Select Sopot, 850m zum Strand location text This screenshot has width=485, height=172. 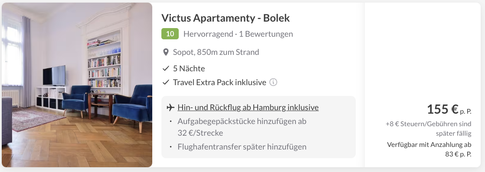point(216,52)
